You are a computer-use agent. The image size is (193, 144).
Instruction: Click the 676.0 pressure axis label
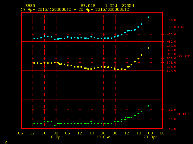pyautogui.click(x=172, y=63)
